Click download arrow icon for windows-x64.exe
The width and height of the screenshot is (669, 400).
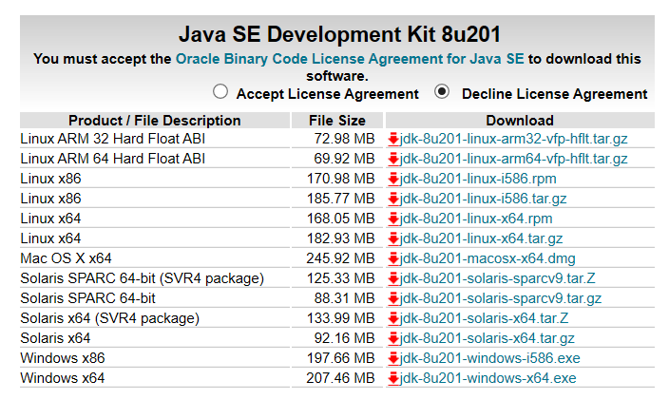click(393, 379)
